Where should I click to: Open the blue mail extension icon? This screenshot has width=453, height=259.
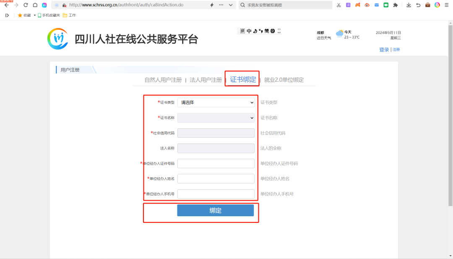tap(377, 5)
